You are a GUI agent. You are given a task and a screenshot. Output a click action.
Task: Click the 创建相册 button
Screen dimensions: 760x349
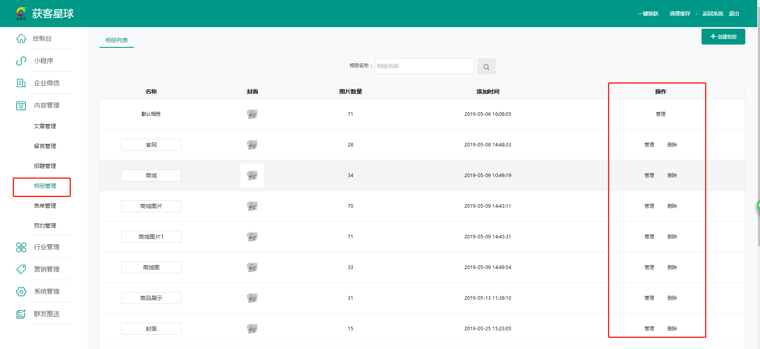(723, 37)
